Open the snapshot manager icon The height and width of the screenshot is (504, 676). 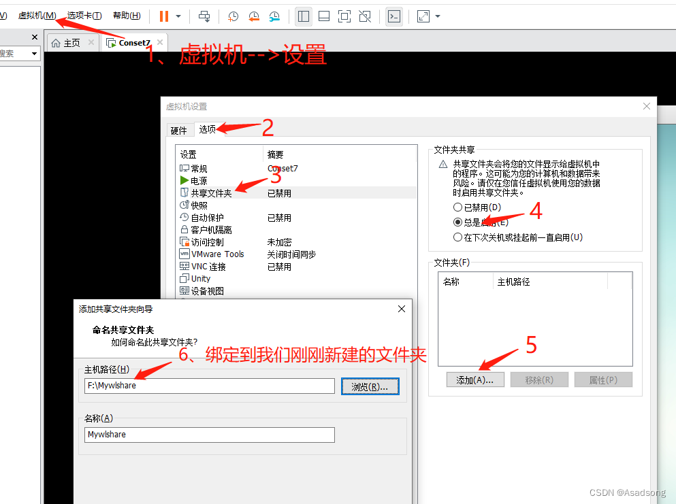click(x=274, y=16)
